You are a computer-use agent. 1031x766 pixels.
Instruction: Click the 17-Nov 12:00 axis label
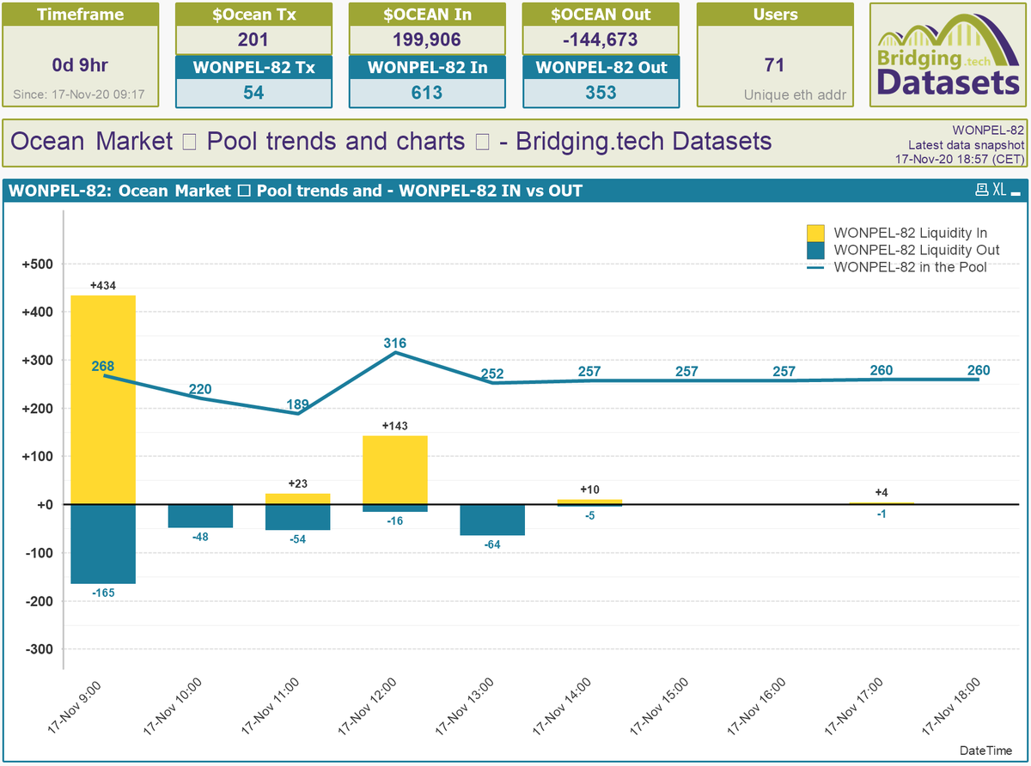(367, 708)
